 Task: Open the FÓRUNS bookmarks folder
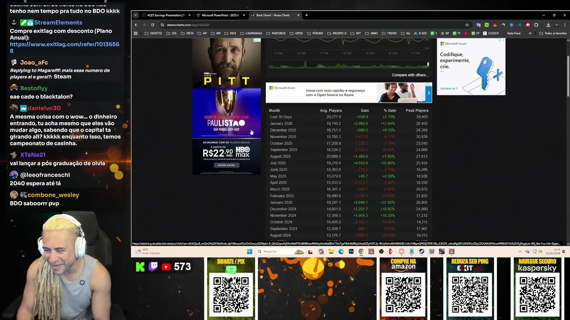coord(315,33)
